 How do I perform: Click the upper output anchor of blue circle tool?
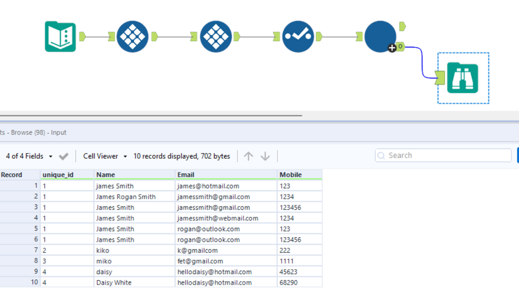point(403,26)
